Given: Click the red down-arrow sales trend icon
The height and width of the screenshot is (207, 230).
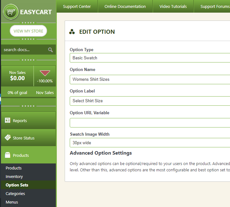Looking at the screenshot, I should tap(45, 73).
